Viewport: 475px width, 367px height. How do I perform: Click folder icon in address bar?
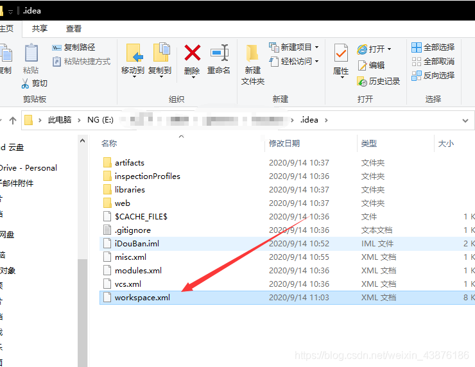click(x=28, y=120)
